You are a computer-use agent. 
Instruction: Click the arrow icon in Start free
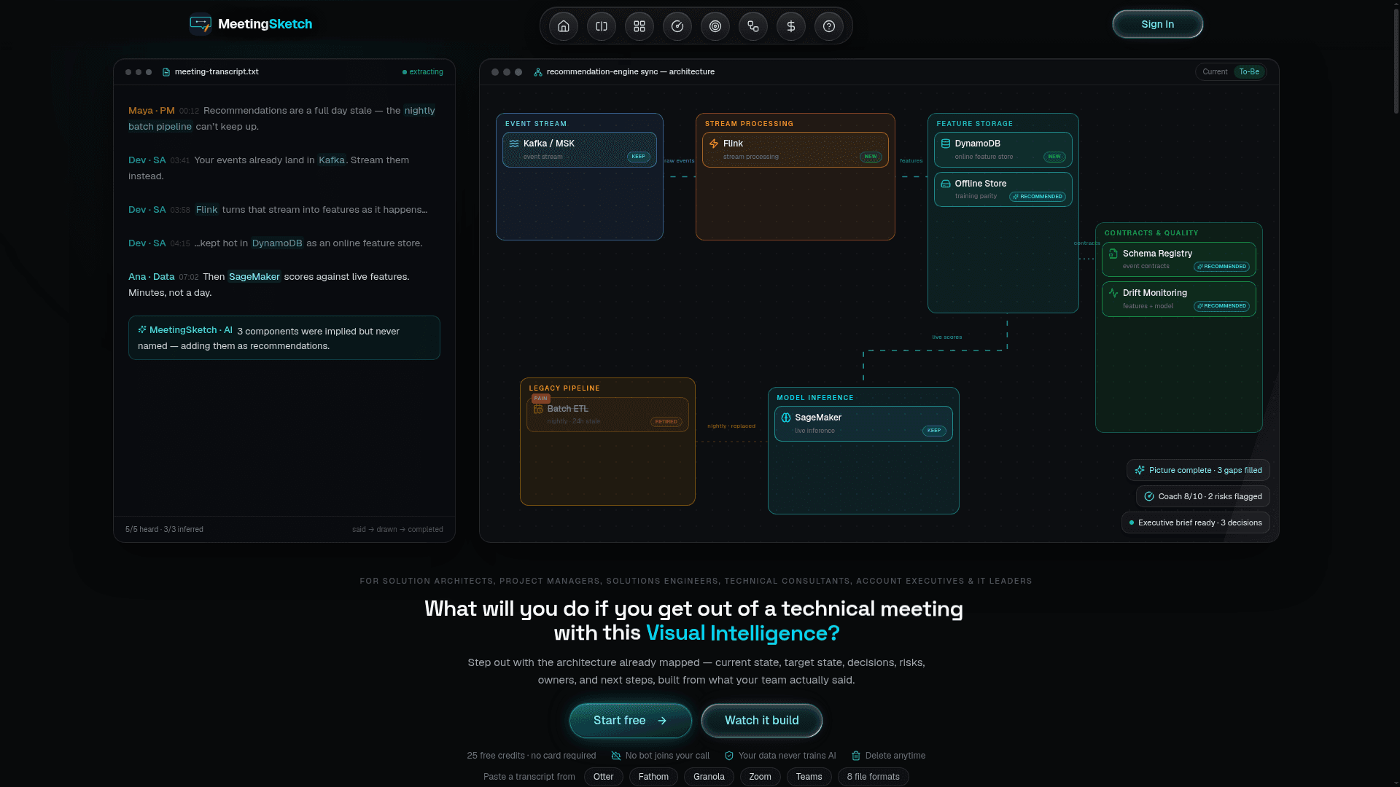click(x=662, y=721)
